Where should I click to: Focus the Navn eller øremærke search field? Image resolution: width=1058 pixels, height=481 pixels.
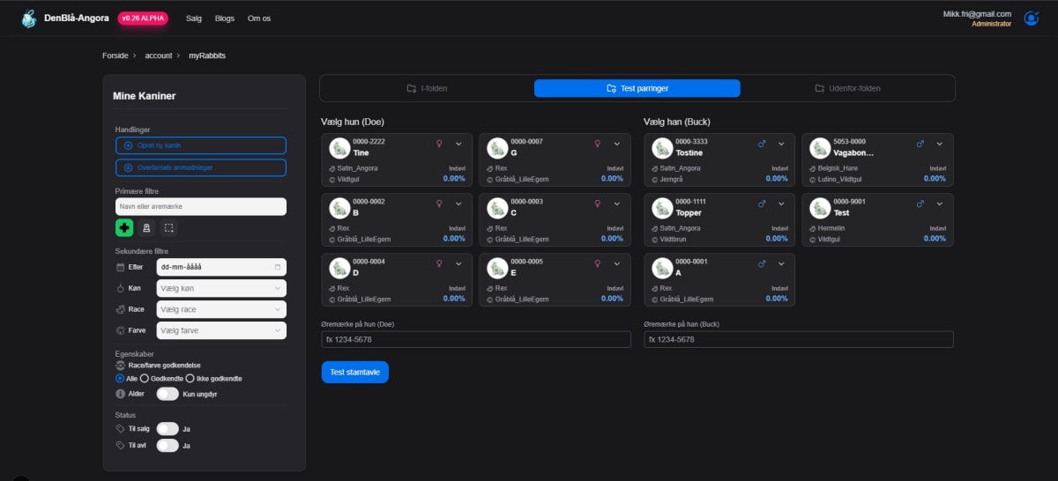pyautogui.click(x=201, y=206)
